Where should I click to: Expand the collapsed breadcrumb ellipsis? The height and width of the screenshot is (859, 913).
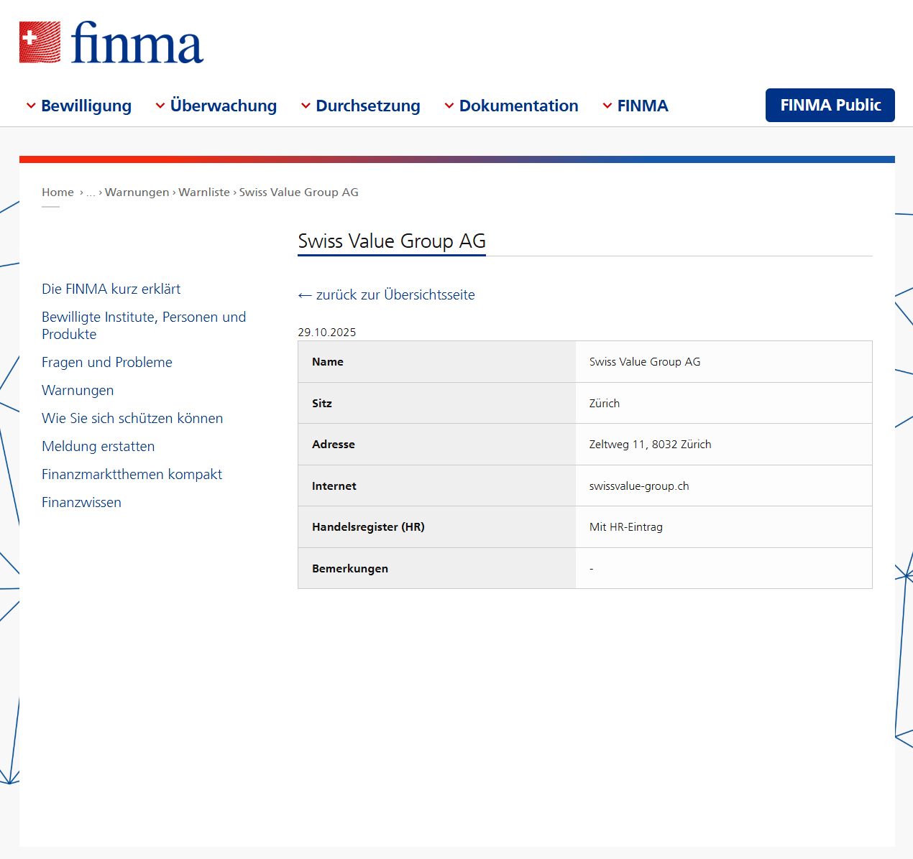(91, 192)
